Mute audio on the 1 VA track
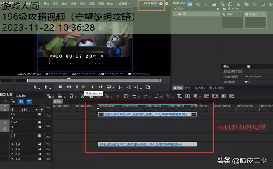This screenshot has height=169, width=273. tap(39, 127)
